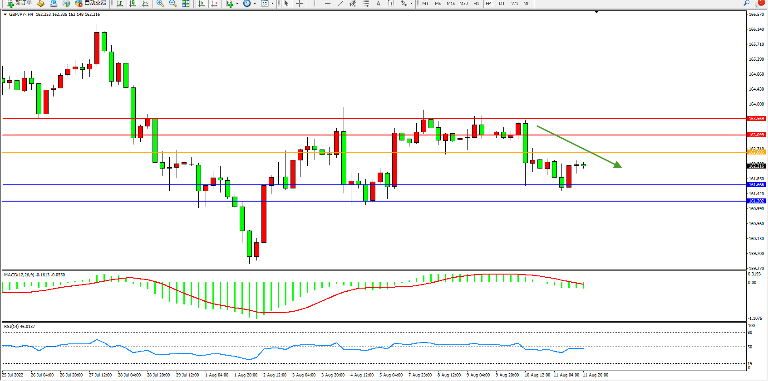Select the trendline drawing tool
This screenshot has width=768, height=381.
[340, 4]
